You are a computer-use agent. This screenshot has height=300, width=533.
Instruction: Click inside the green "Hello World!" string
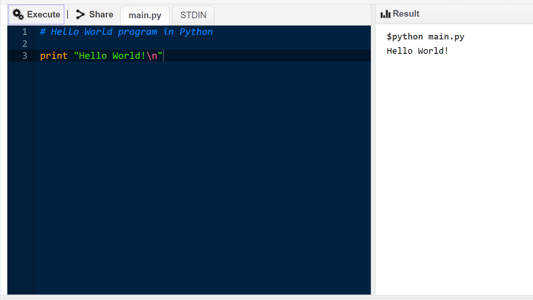click(x=110, y=56)
